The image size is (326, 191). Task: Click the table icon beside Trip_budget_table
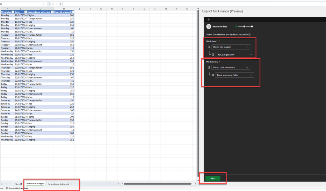click(x=213, y=55)
